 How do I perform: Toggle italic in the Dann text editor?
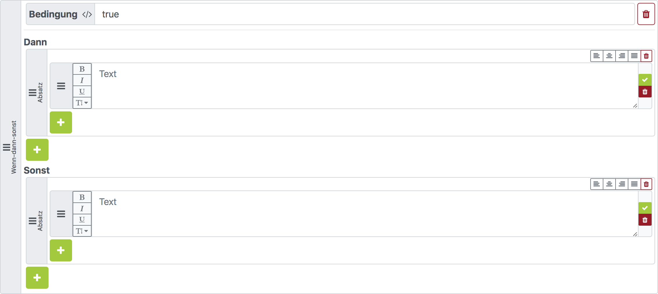[x=82, y=80]
